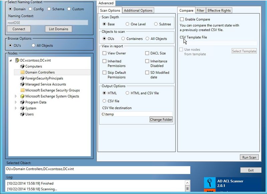Click the Microsoft Exchange Security Groups folder icon
Screen dimensions: 267x194
(x=22, y=90)
